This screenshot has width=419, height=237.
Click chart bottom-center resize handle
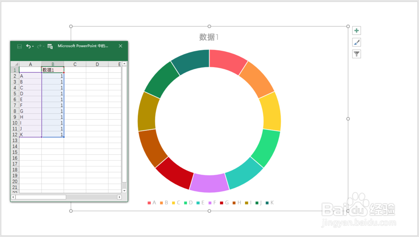(x=209, y=211)
